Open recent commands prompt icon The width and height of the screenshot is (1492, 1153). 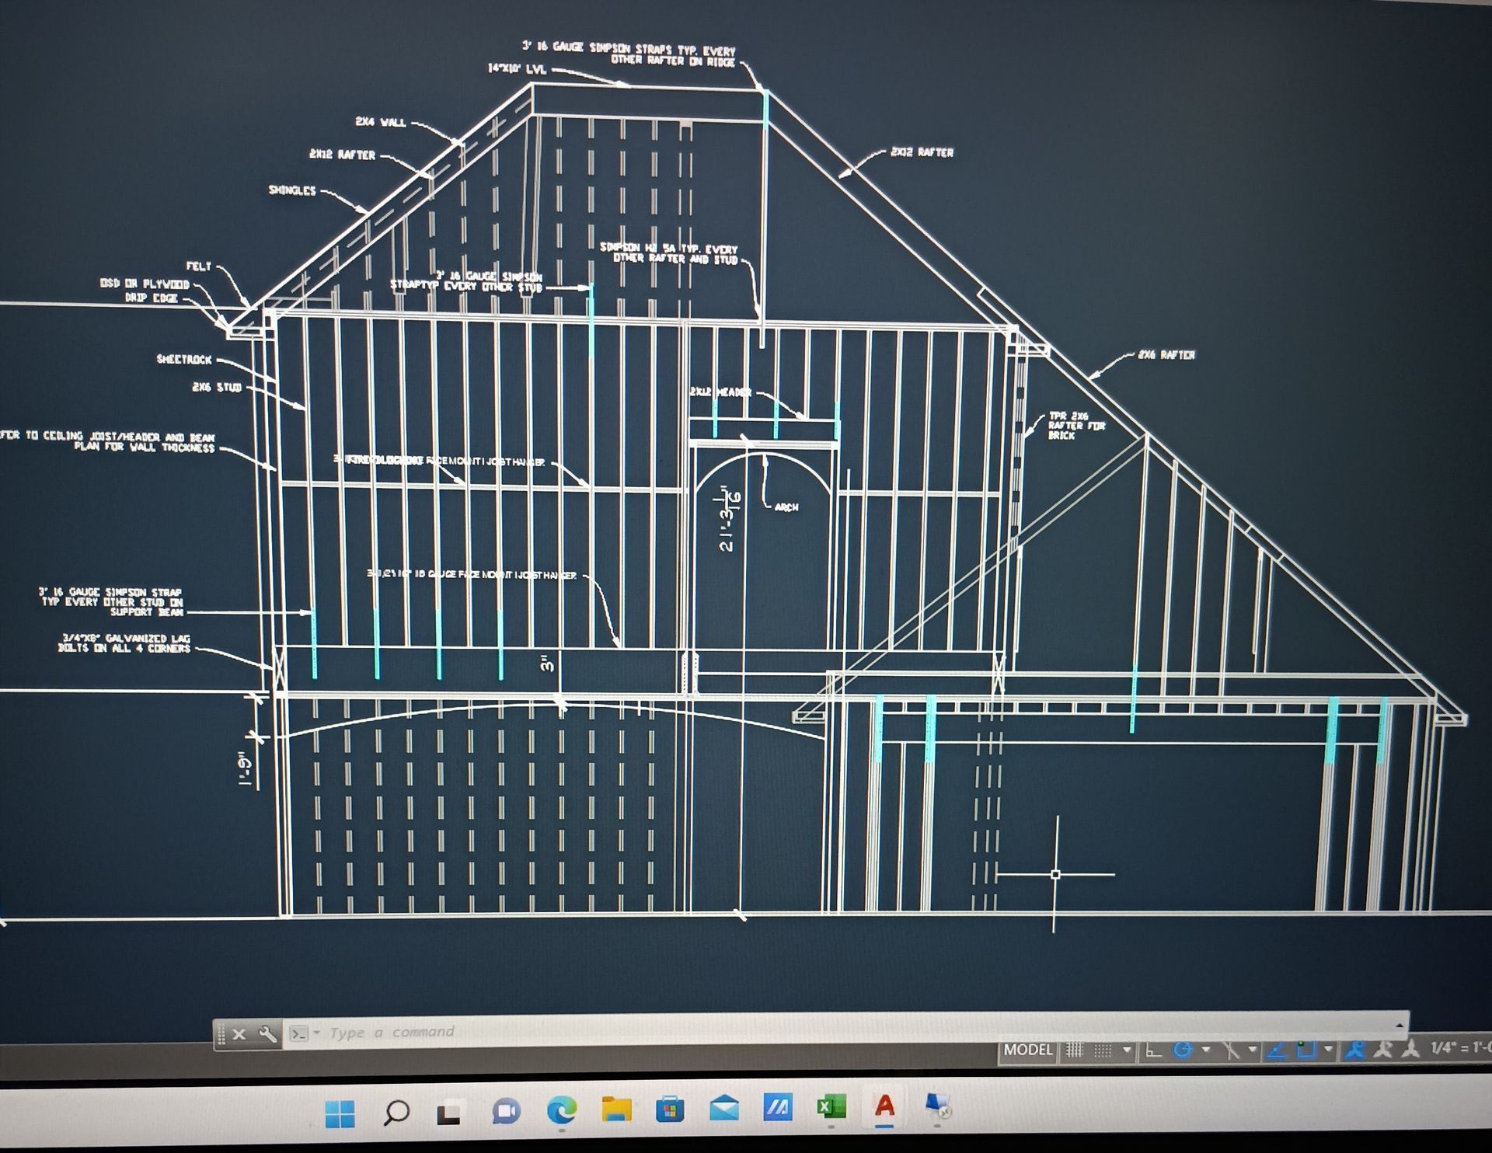click(x=298, y=1033)
